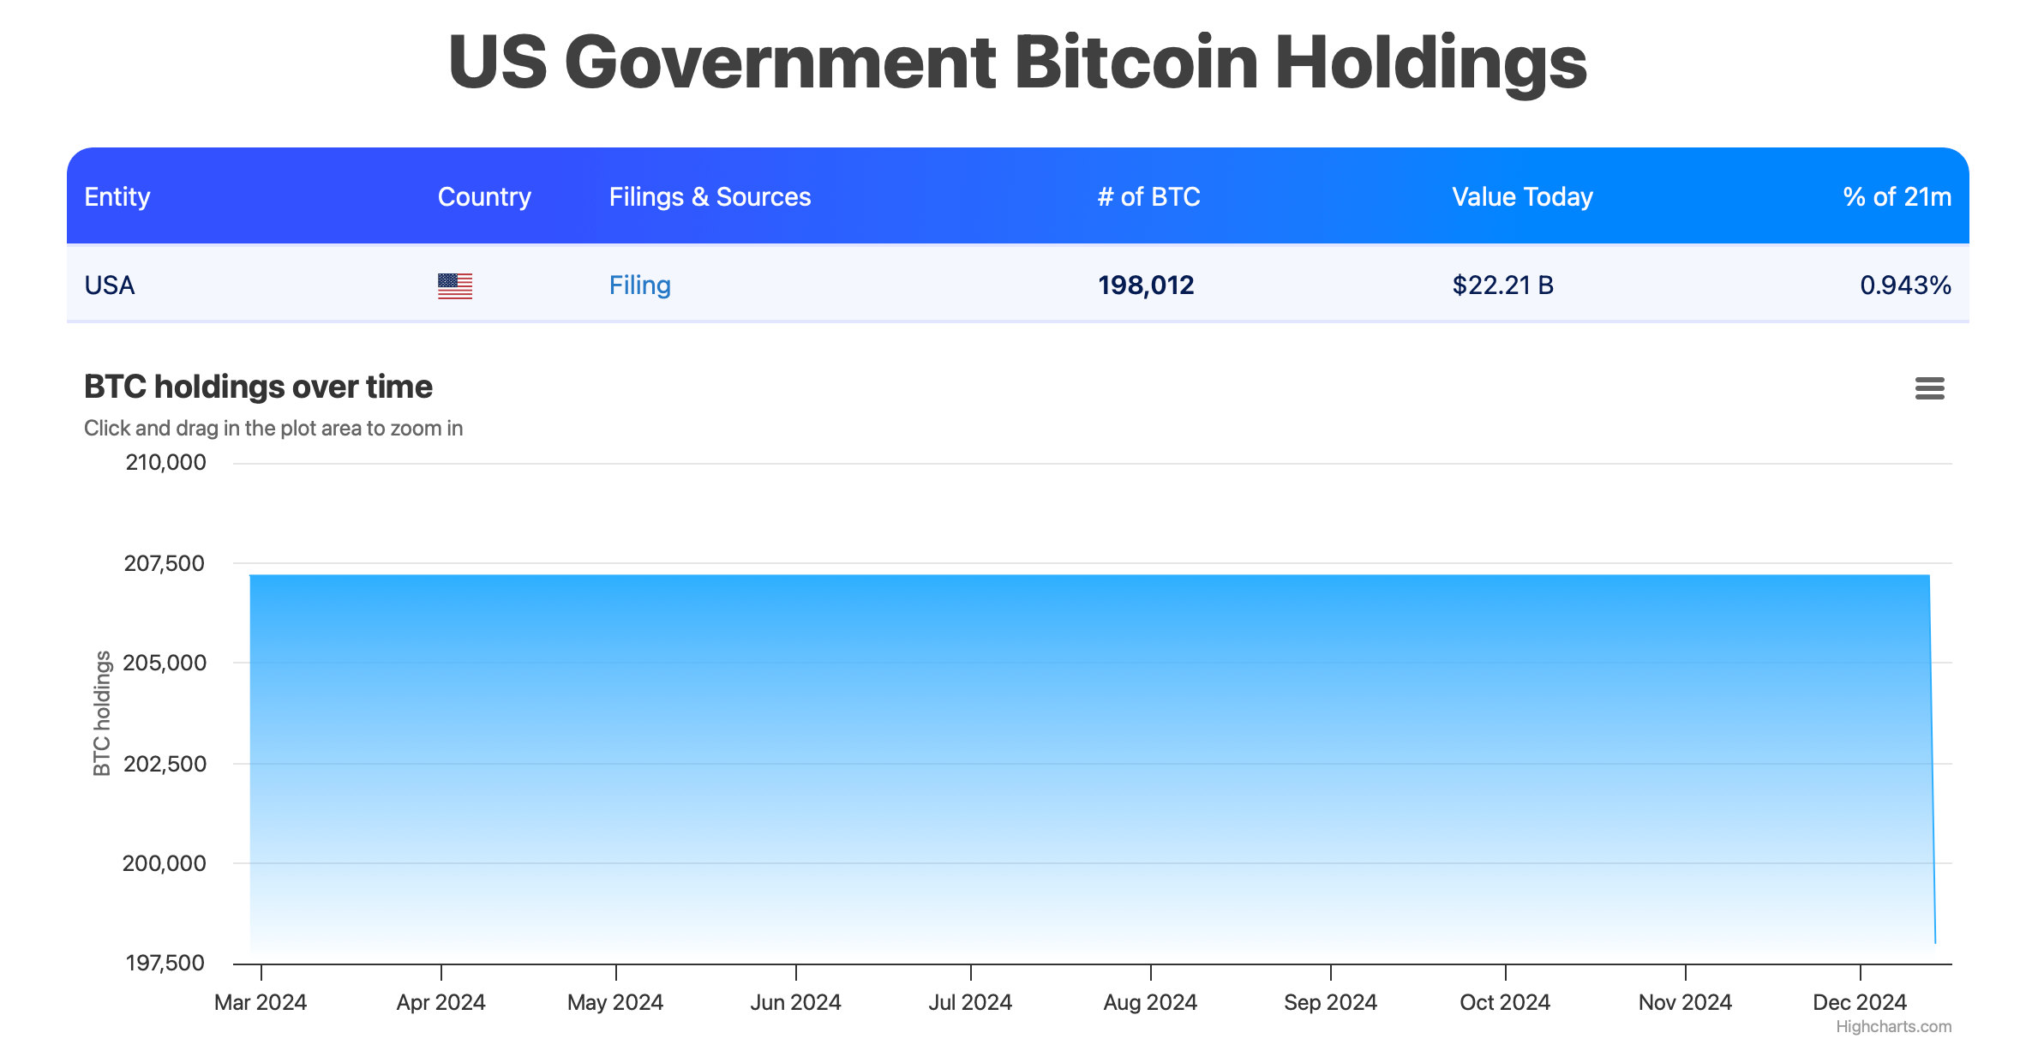Click the 205,000 y-axis gridline label
2026x1051 pixels.
point(165,663)
